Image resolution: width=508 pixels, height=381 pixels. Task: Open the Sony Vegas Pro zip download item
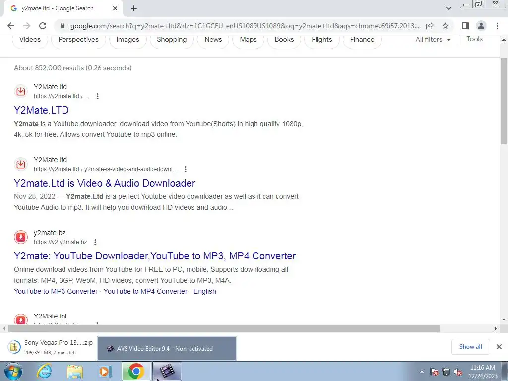click(x=51, y=347)
